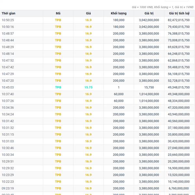195x195 pixels.
Task: Select the time cell 10:30:46
Action: (8, 148)
